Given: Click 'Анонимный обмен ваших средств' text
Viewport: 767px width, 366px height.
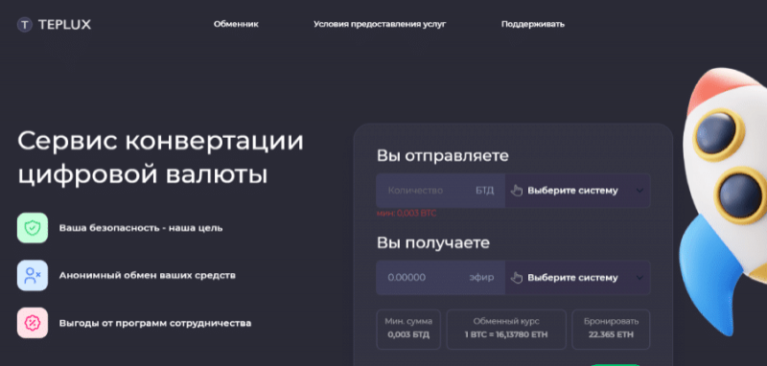Looking at the screenshot, I should (x=148, y=276).
